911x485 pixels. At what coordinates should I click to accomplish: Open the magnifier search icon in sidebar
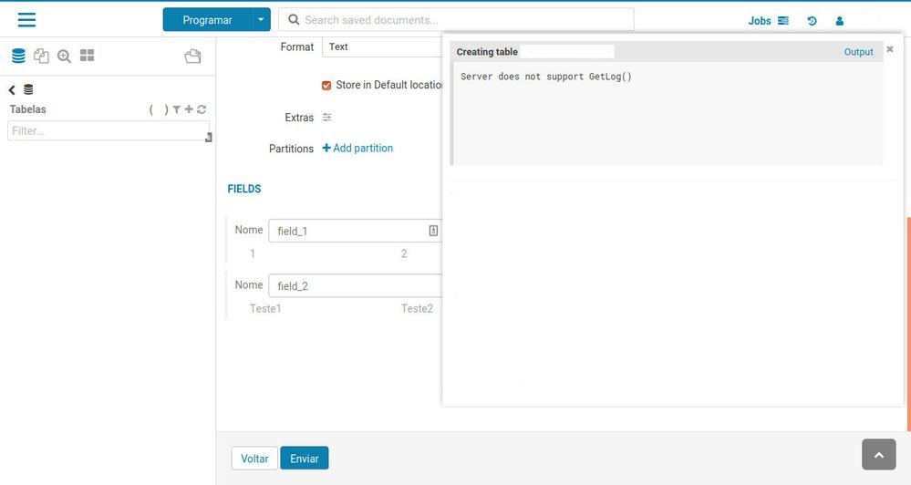(x=64, y=56)
